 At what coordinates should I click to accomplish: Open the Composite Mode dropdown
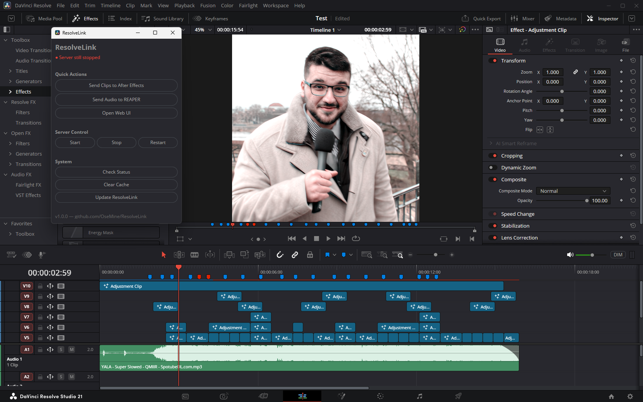pos(573,191)
